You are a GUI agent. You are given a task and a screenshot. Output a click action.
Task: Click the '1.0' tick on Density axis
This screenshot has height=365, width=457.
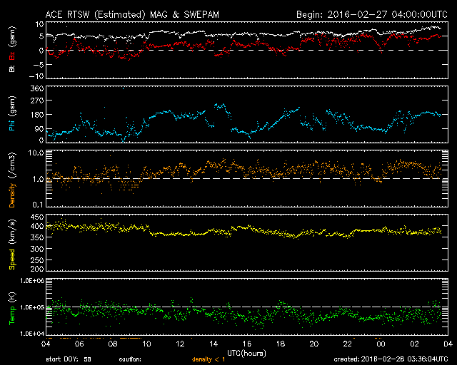(37, 180)
